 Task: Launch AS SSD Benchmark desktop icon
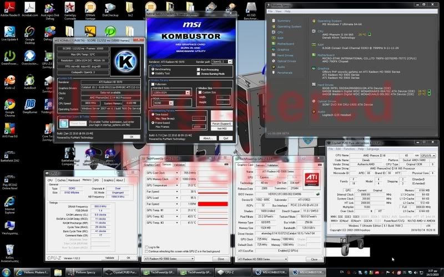pyautogui.click(x=251, y=11)
